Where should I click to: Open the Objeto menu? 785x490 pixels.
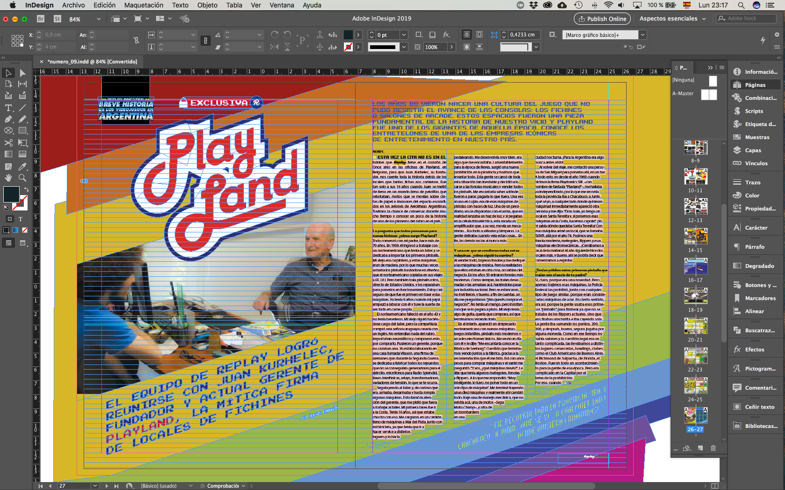207,5
